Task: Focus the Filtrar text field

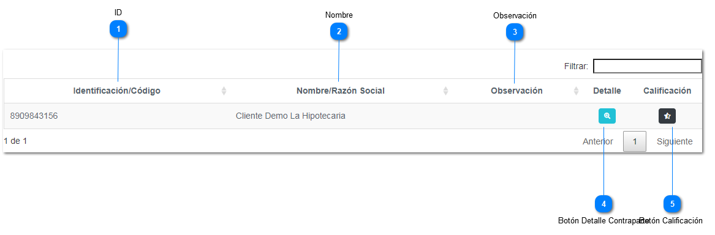Action: tap(647, 66)
